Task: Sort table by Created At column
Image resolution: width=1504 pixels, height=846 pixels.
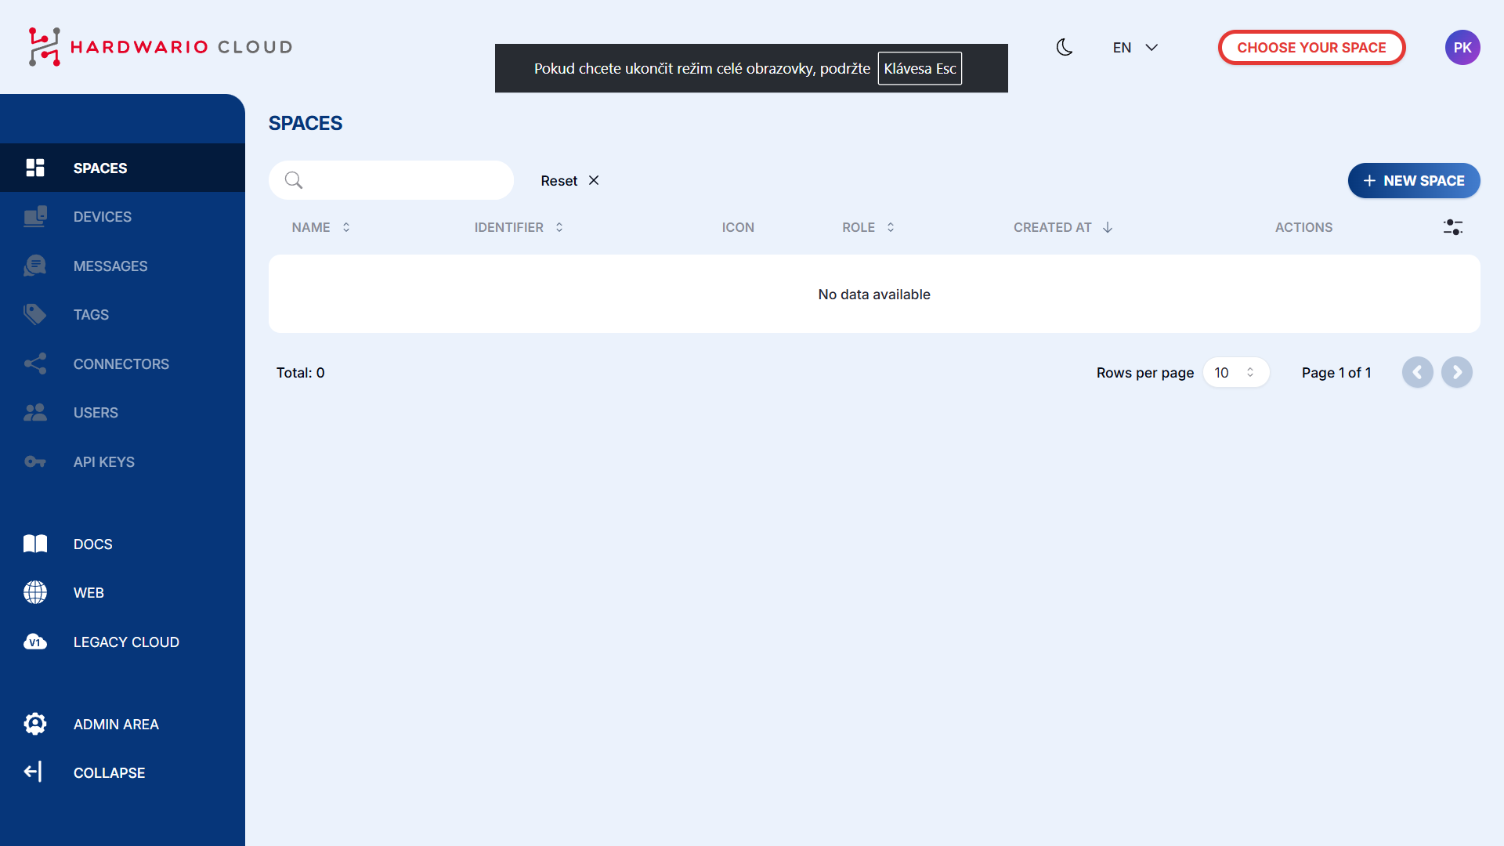Action: (x=1063, y=227)
